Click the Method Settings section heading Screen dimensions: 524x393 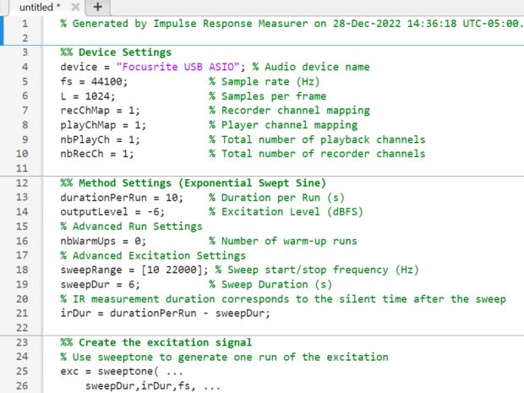194,183
